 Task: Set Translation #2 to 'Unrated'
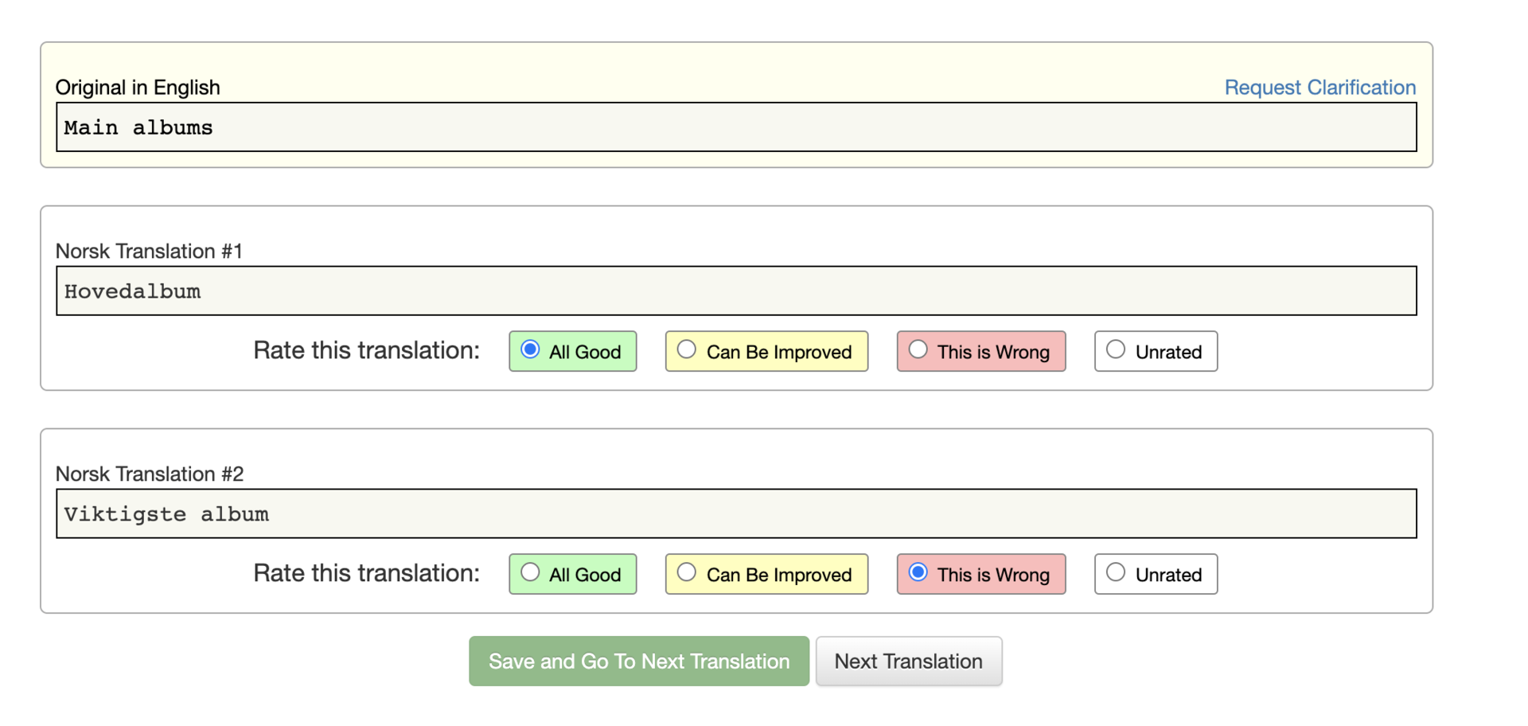pyautogui.click(x=1116, y=573)
